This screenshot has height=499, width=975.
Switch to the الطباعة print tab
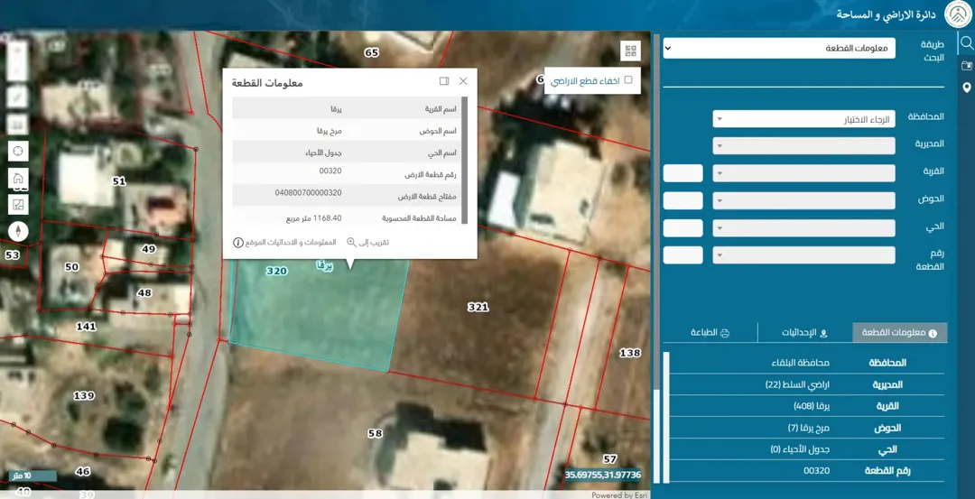[x=710, y=332]
